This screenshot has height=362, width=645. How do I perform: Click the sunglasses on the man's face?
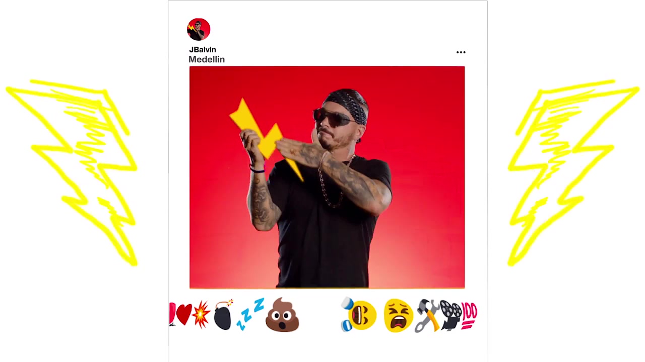(x=334, y=118)
